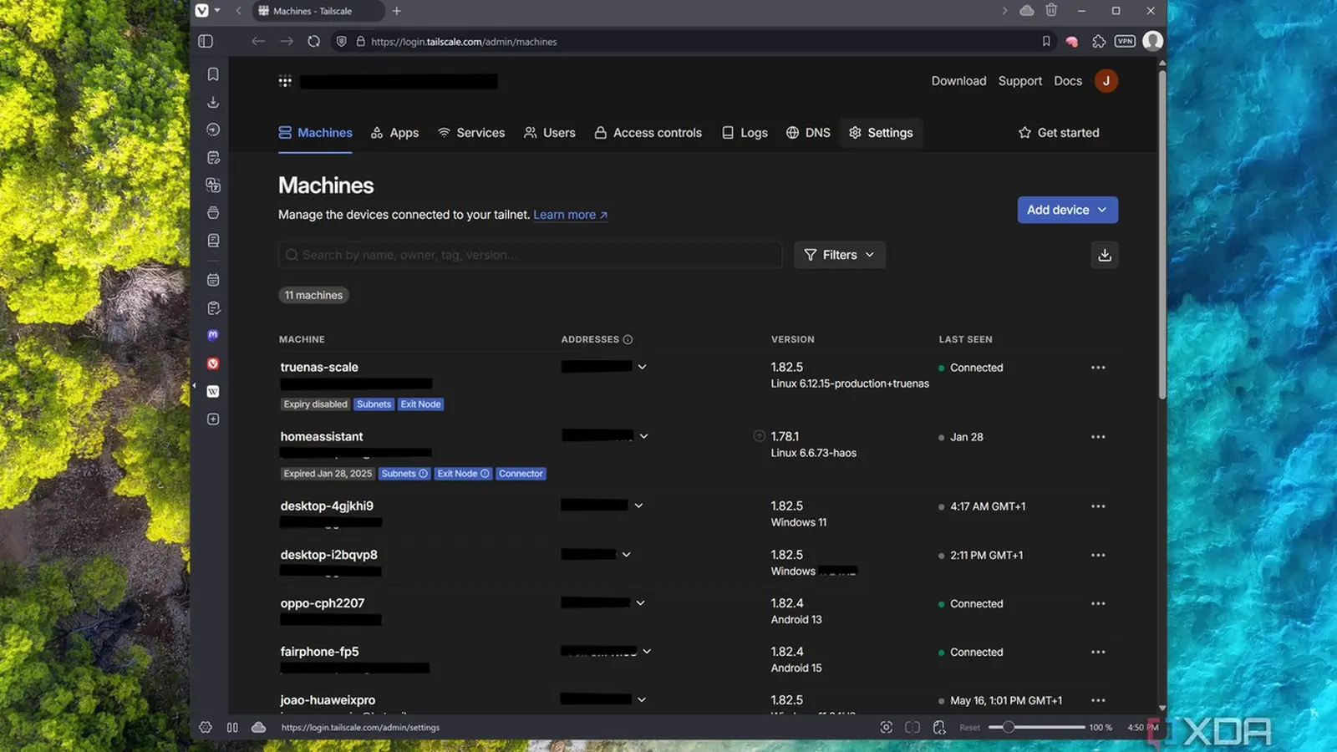Open the Notes panel in sidebar

[x=213, y=157]
